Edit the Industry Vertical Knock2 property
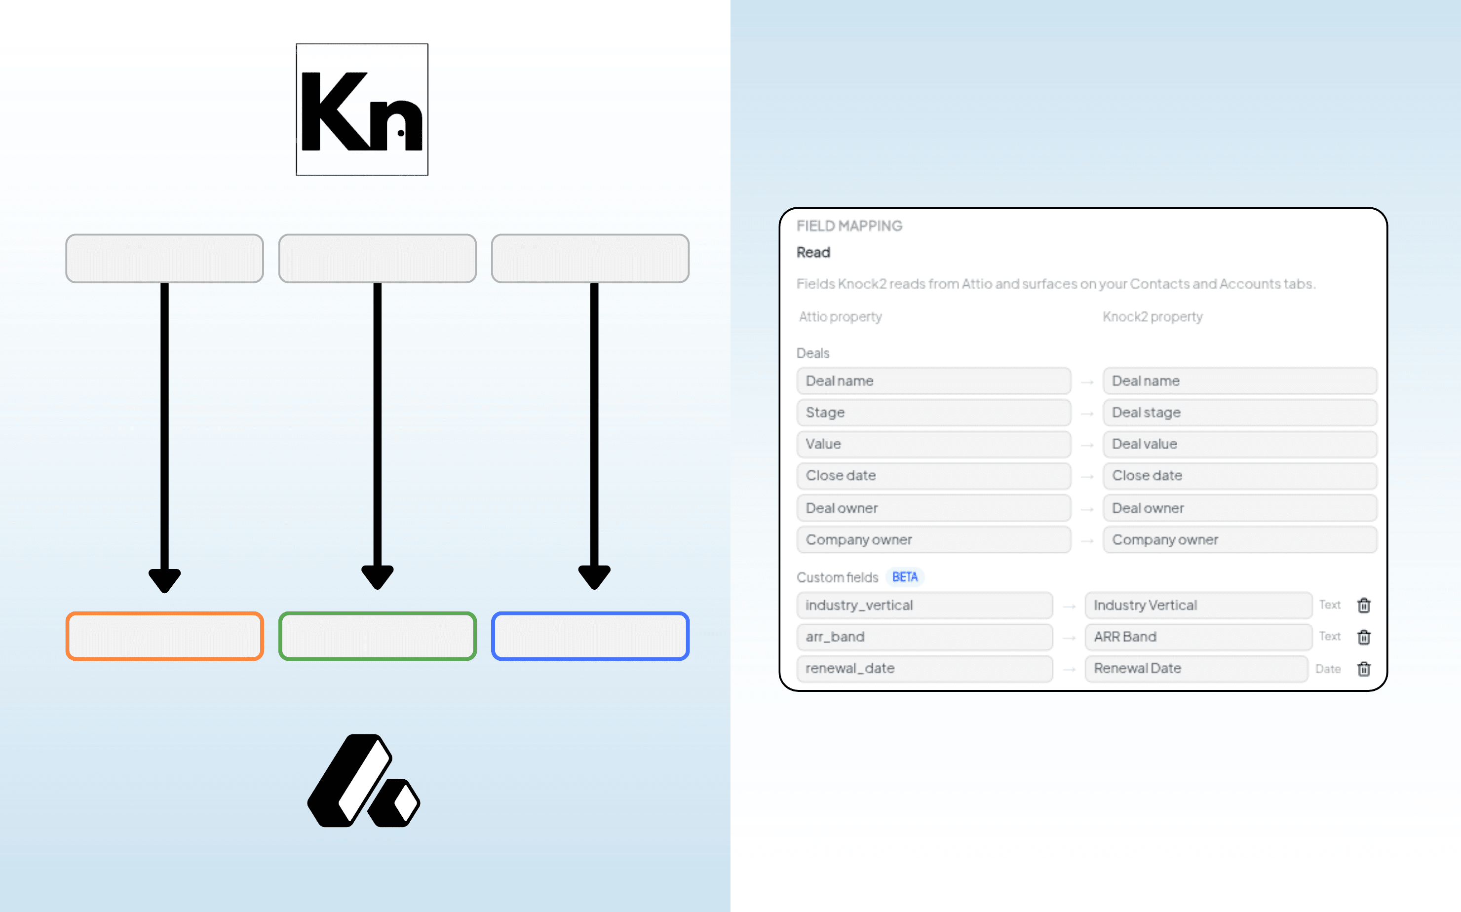The image size is (1461, 912). click(1198, 605)
